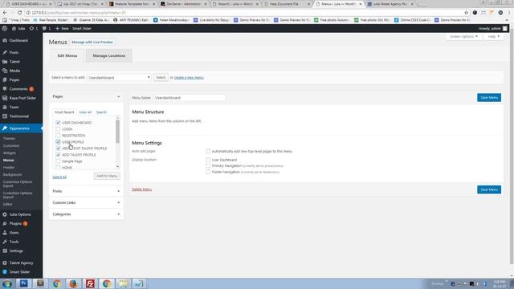Screen dimensions: 514x289
Task: Open the Talent sidebar item
Action: tap(14, 62)
